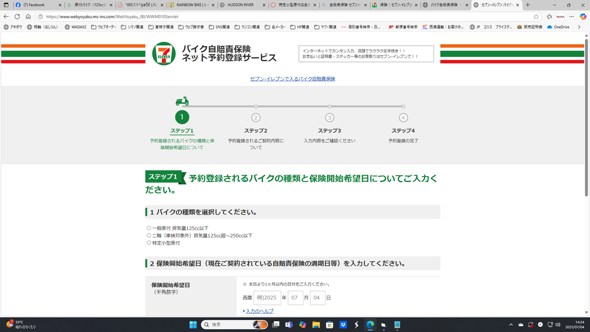Open the シマノ関連 bookmark folder
This screenshot has width=590, height=332.
132,27
